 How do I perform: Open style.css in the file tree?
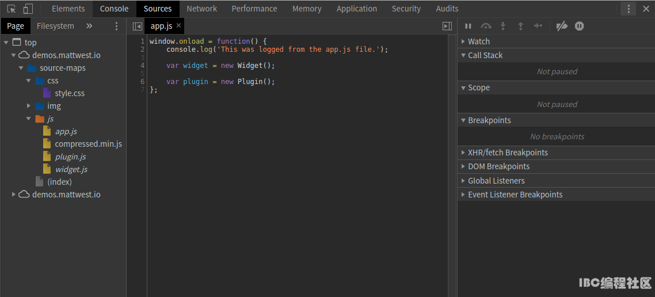coord(70,93)
